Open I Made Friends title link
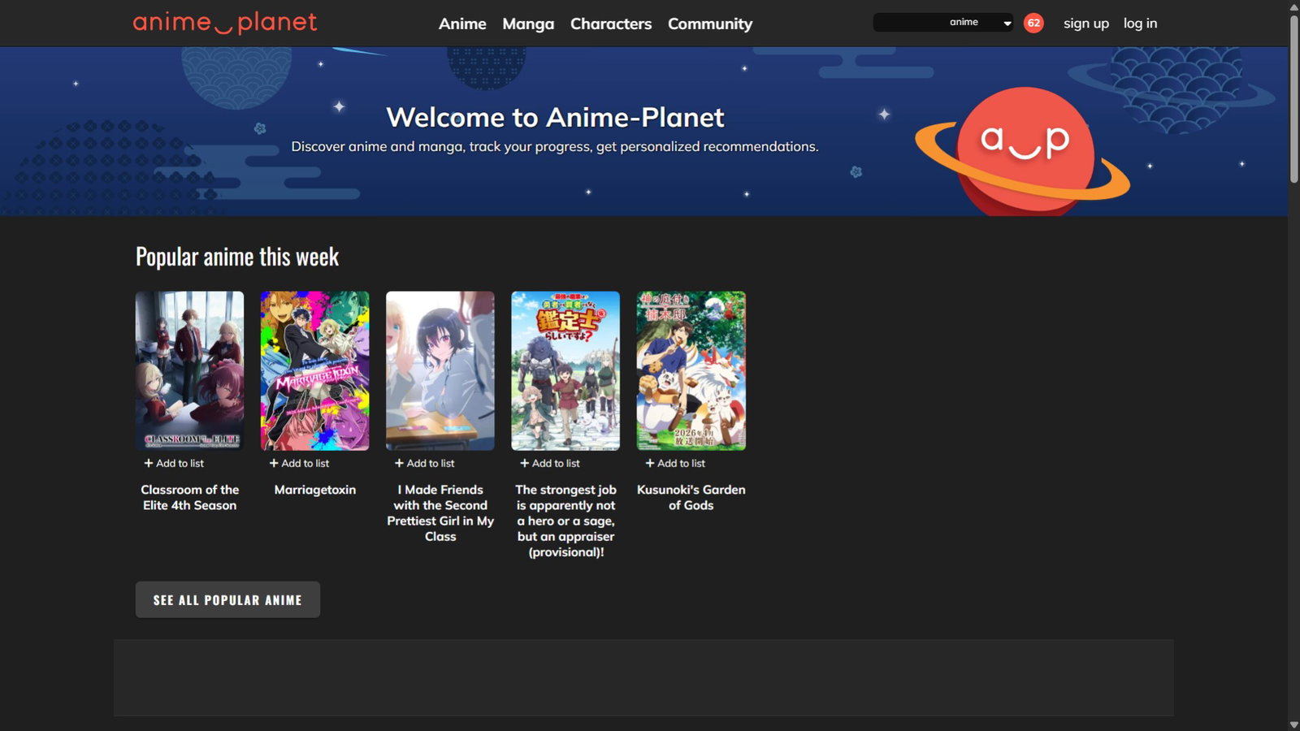The height and width of the screenshot is (731, 1300). (x=440, y=513)
